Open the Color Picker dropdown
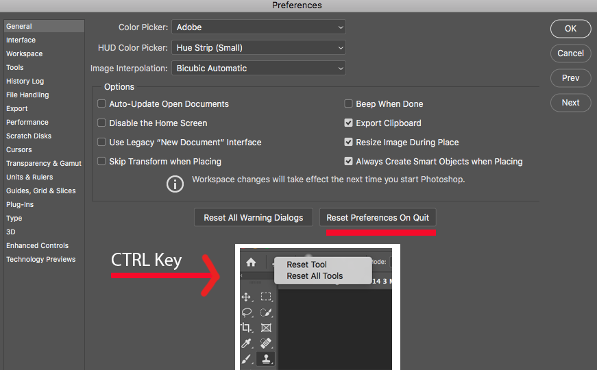597x370 pixels. point(258,27)
